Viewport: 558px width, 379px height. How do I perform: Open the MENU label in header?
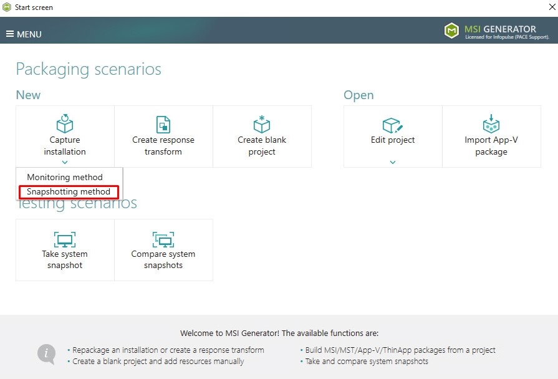[29, 34]
